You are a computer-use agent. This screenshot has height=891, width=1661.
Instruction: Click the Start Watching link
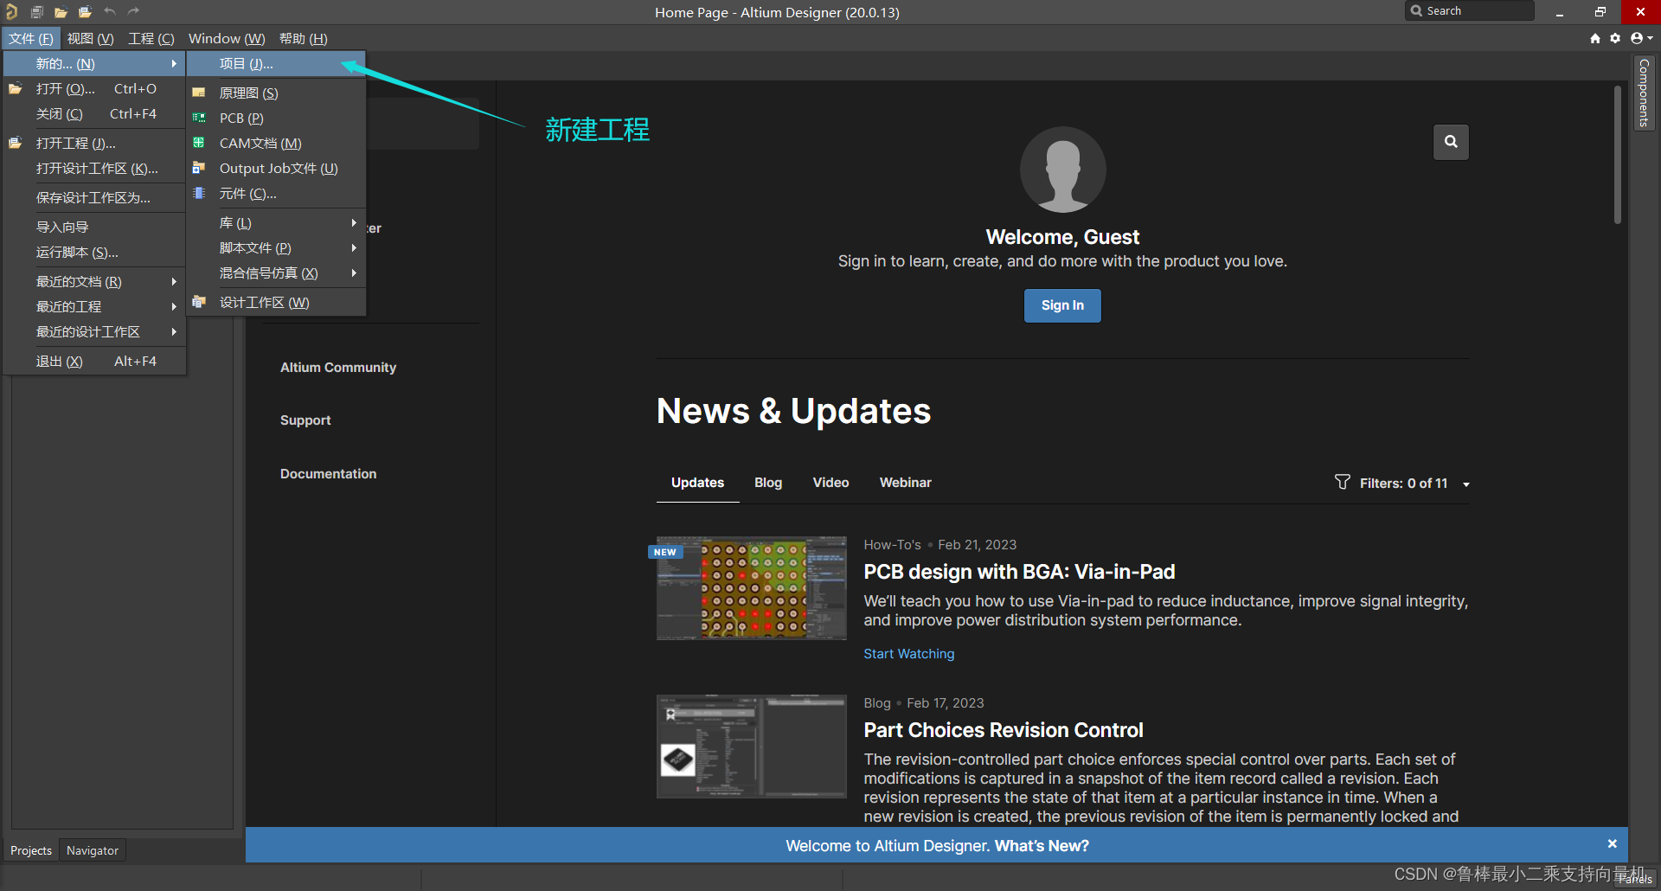coord(908,654)
